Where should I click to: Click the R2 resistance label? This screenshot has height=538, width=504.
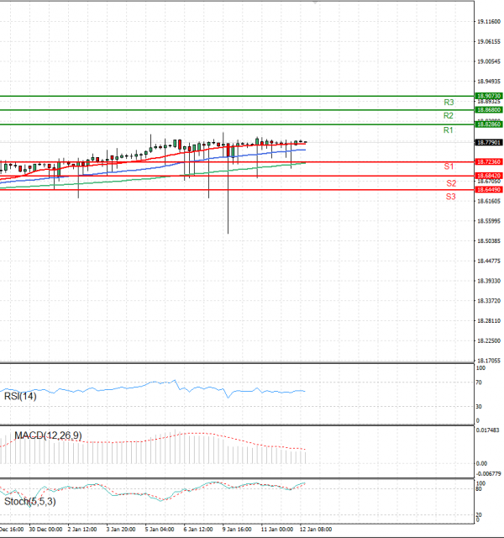pyautogui.click(x=448, y=116)
